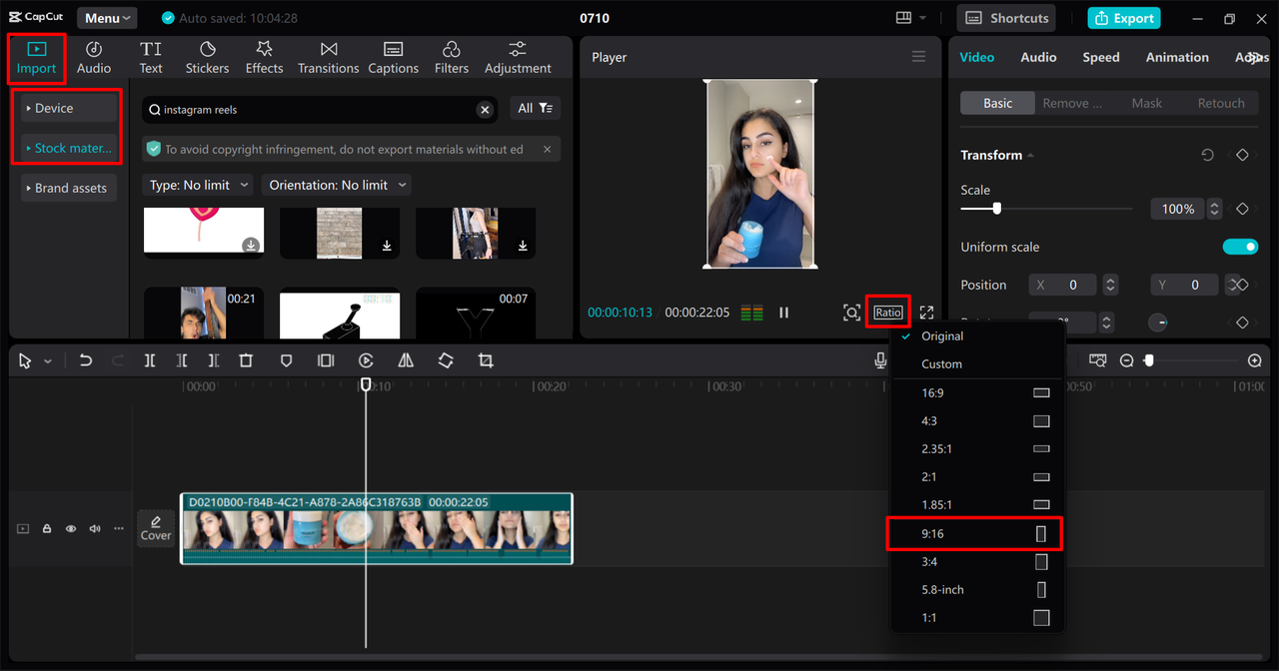Viewport: 1279px width, 671px height.
Task: Open the Effects tab
Action: (264, 58)
